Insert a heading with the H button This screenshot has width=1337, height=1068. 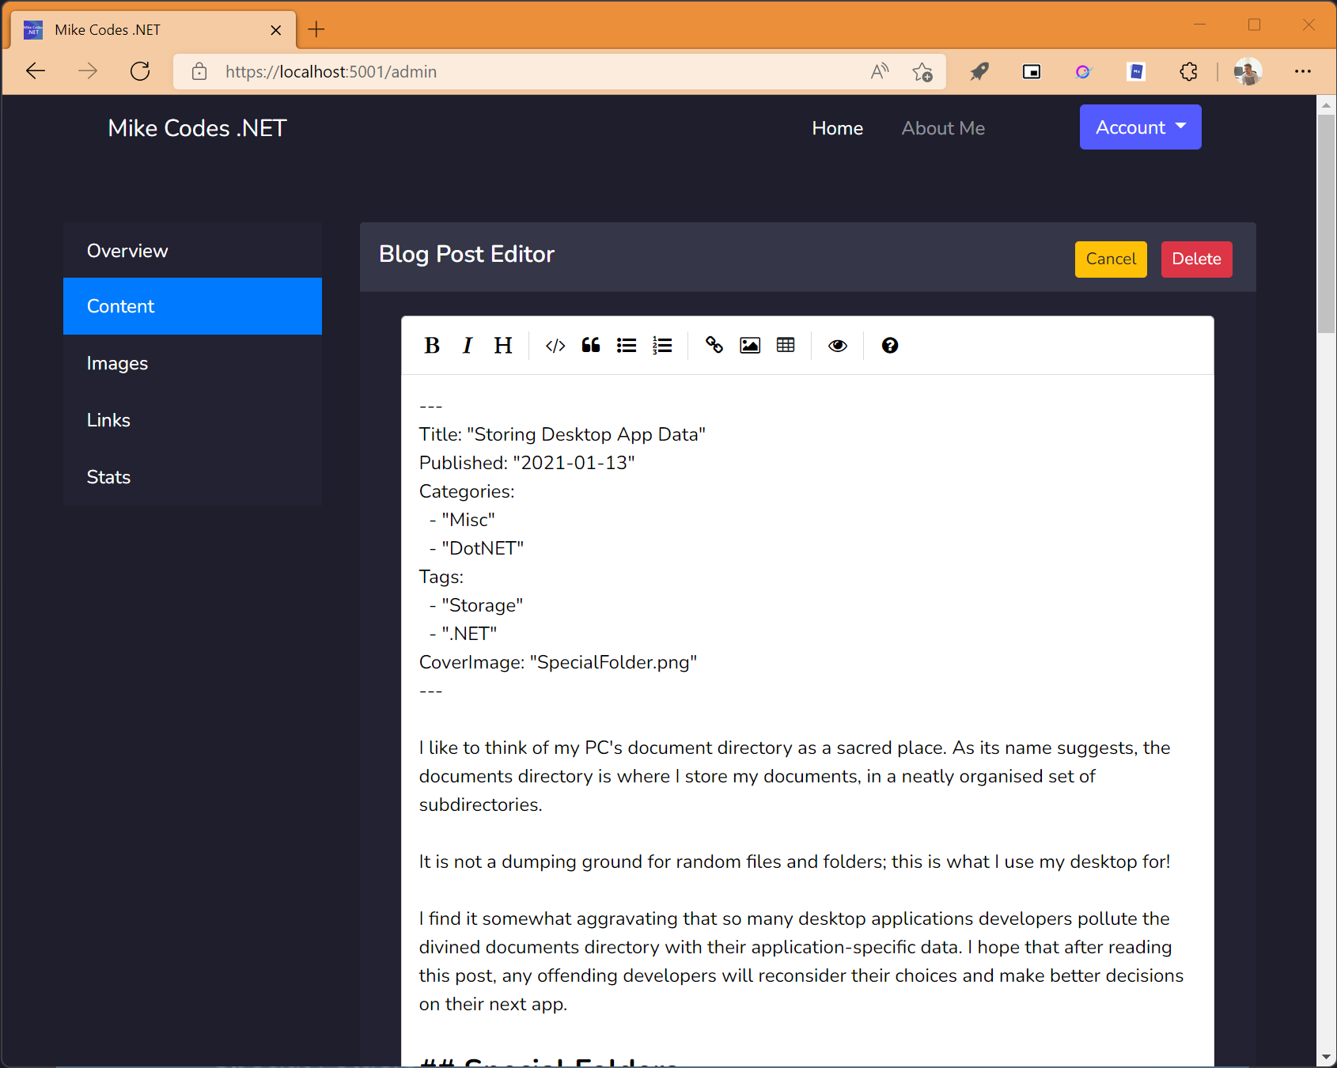(503, 346)
